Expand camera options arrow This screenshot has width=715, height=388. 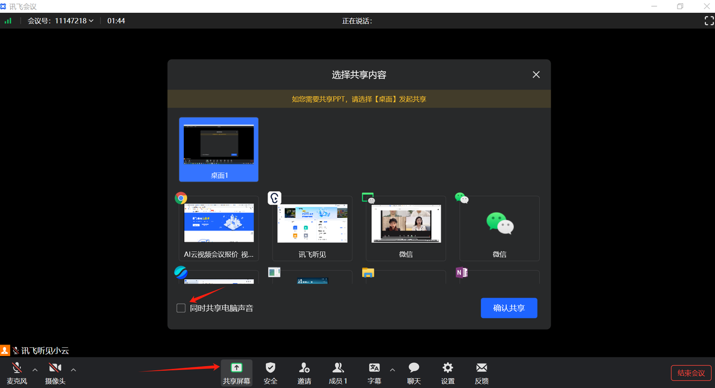pos(73,370)
